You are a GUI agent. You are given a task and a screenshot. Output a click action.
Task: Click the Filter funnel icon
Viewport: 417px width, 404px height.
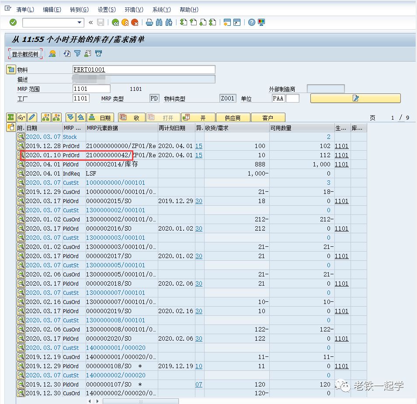pyautogui.click(x=77, y=54)
